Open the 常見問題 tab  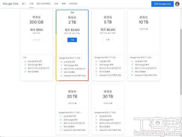click(x=73, y=4)
